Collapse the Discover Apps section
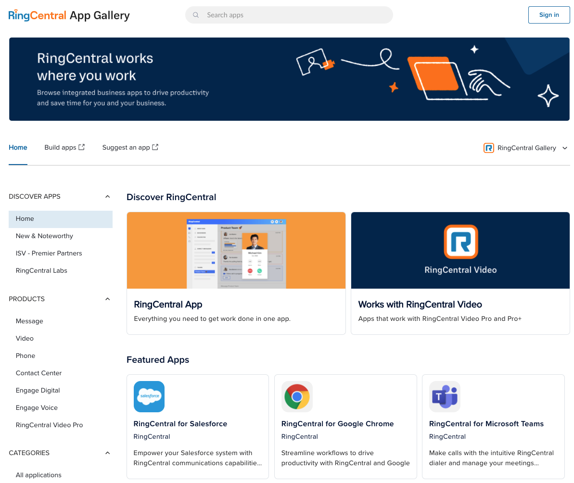 (108, 196)
